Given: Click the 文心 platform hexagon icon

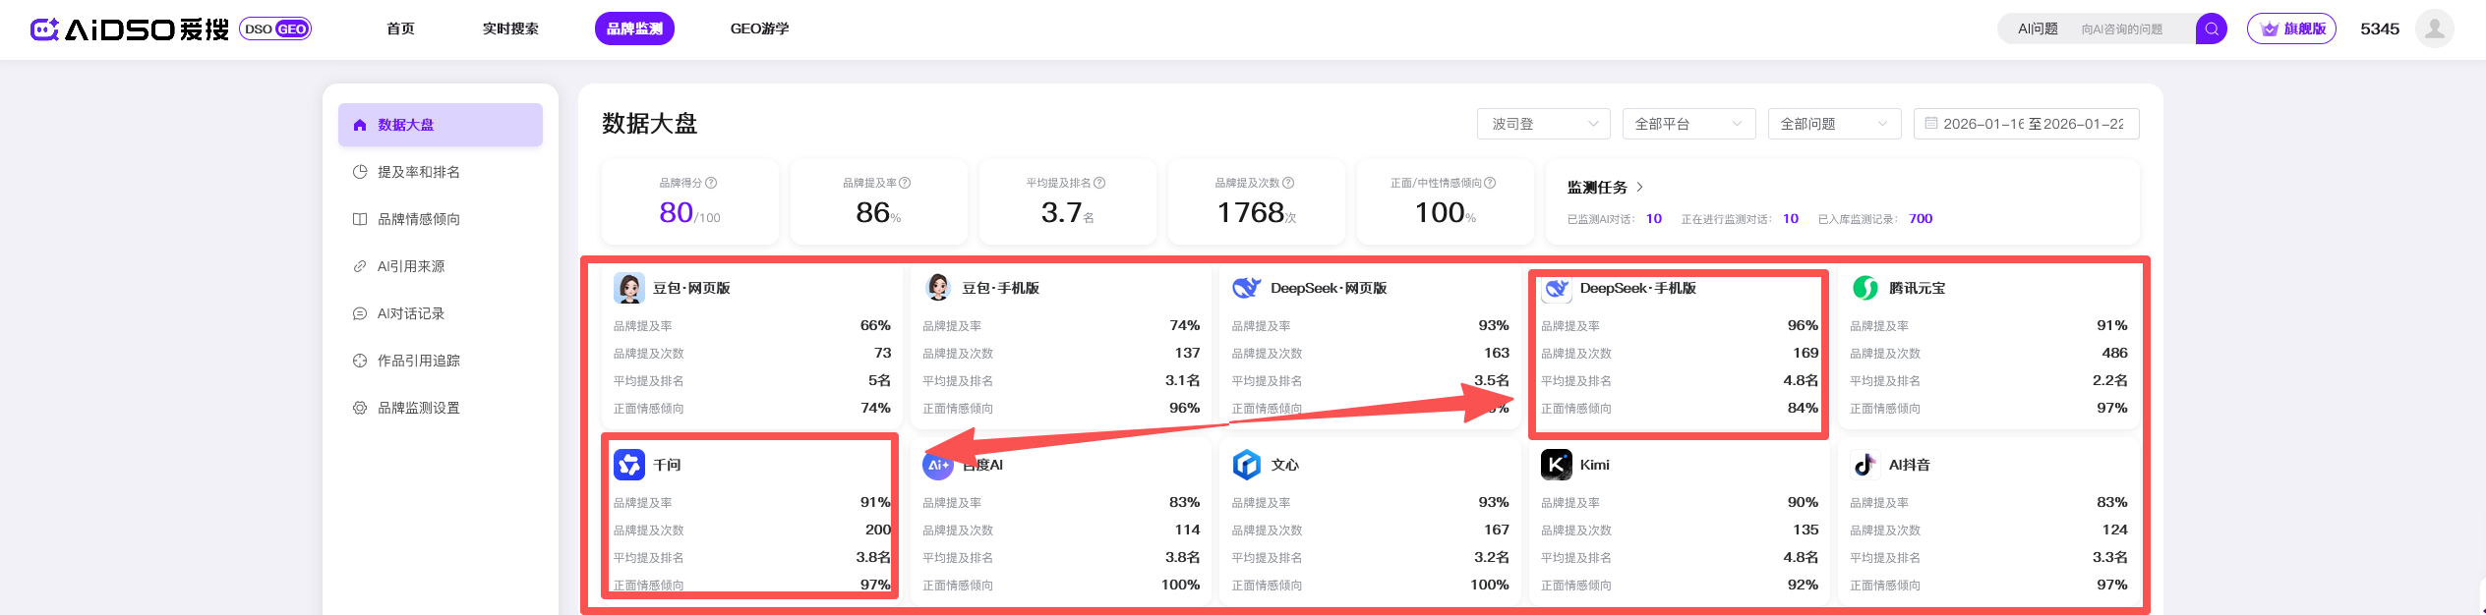Looking at the screenshot, I should pyautogui.click(x=1246, y=465).
